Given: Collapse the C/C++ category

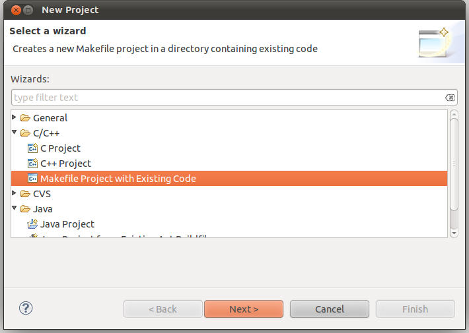Looking at the screenshot, I should pos(14,132).
